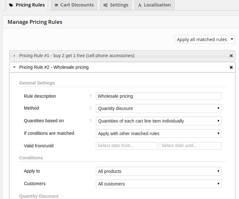Screen dimensions: 239x199
Task: Open the If conditions are matched dropdown
Action: 159,133
